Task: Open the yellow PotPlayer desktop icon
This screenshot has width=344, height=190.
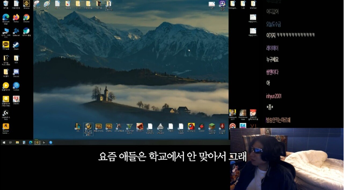Action: [x=6, y=86]
